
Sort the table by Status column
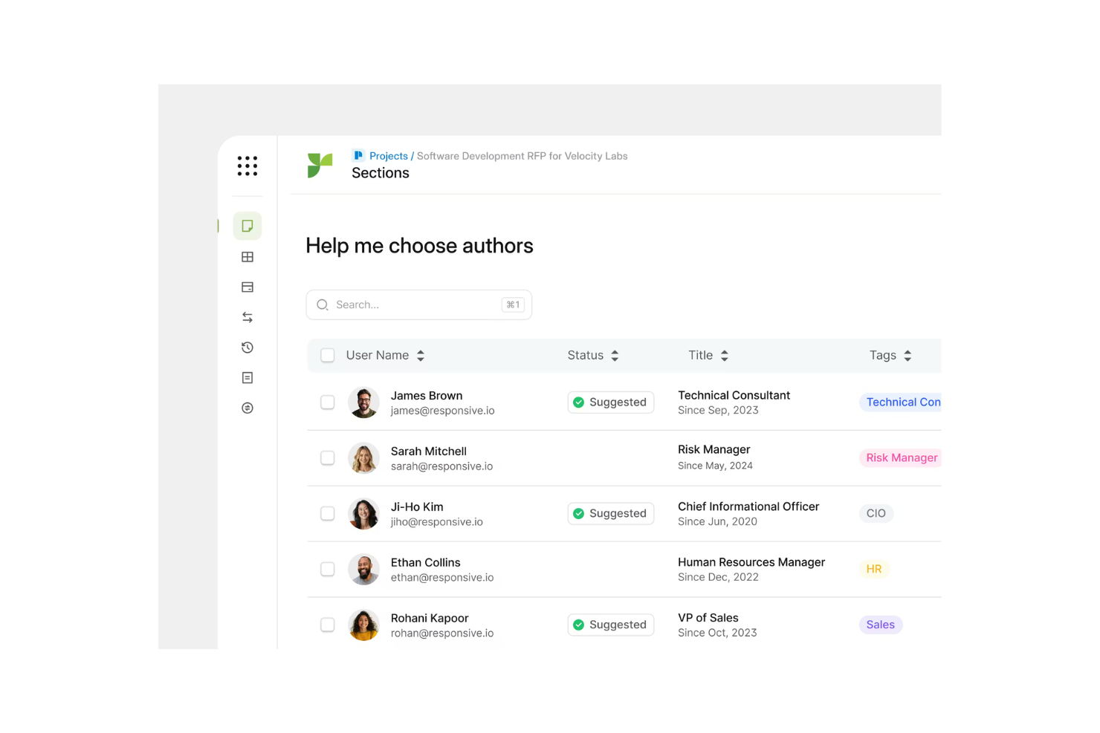pyautogui.click(x=614, y=355)
